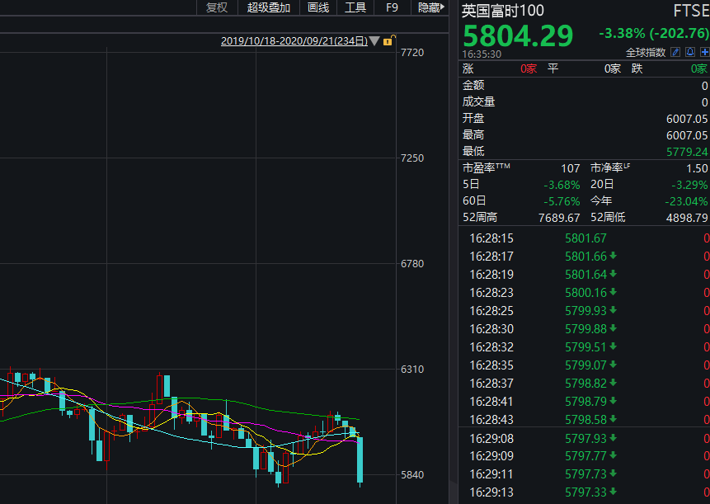Click the timestamp 16:35:30
This screenshot has height=504, width=710.
click(x=482, y=54)
